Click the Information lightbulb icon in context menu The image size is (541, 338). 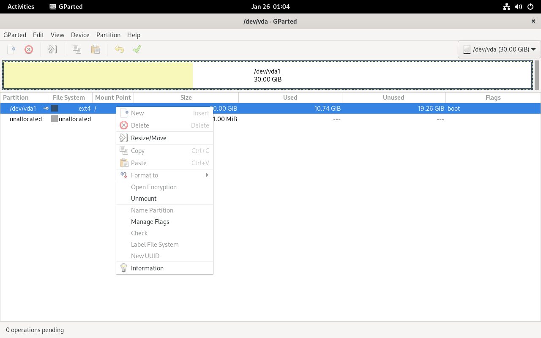(x=124, y=268)
